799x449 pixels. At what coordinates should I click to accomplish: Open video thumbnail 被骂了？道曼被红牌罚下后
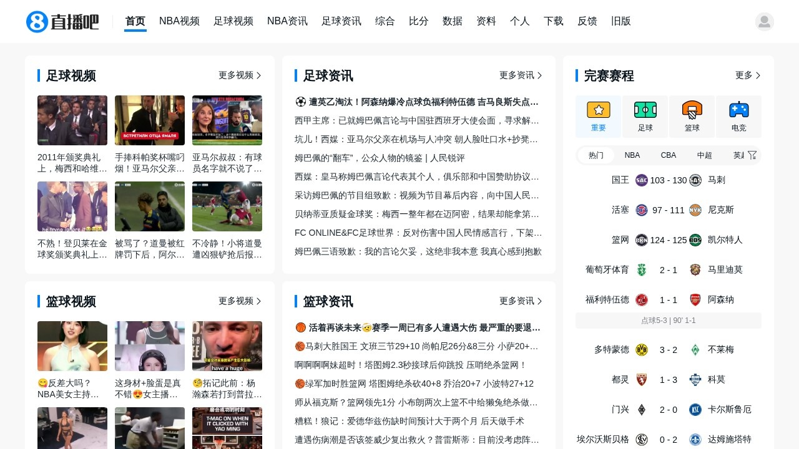[150, 206]
